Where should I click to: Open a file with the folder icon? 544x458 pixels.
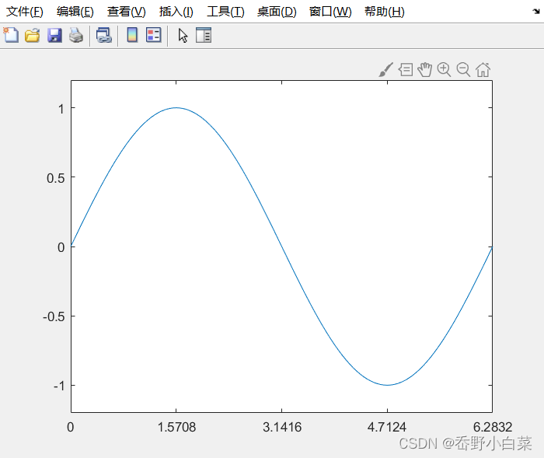click(x=33, y=35)
